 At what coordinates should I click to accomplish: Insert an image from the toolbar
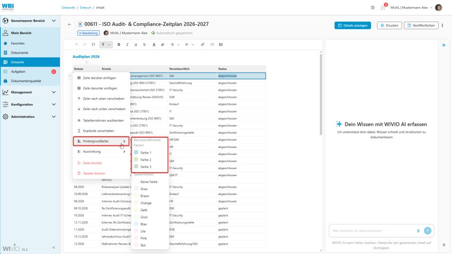coord(221,44)
